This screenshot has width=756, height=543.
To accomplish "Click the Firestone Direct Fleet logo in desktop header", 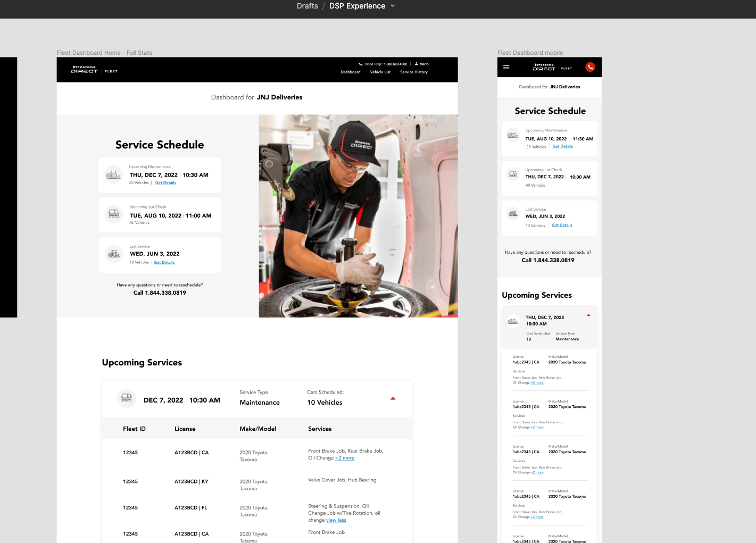I will 94,70.
